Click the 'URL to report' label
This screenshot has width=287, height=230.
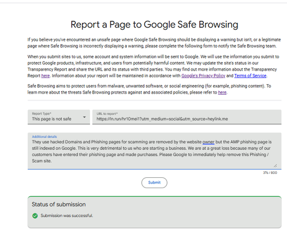107,114
